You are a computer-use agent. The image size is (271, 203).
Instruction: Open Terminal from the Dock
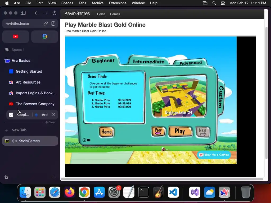click(x=144, y=192)
